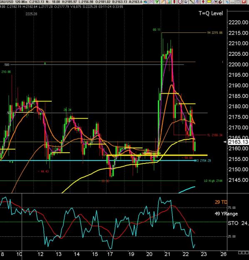Click the 2145.00 price axis label
The height and width of the screenshot is (260, 249).
[238, 180]
